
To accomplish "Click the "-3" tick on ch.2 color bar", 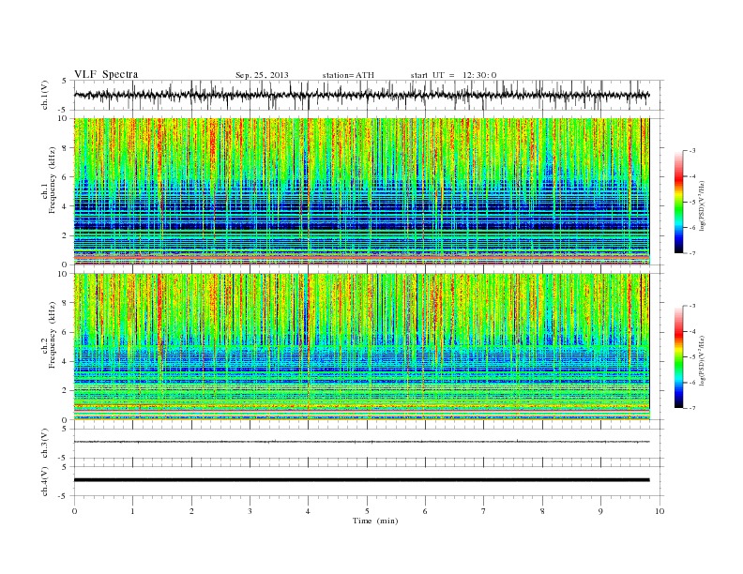I will pyautogui.click(x=691, y=306).
